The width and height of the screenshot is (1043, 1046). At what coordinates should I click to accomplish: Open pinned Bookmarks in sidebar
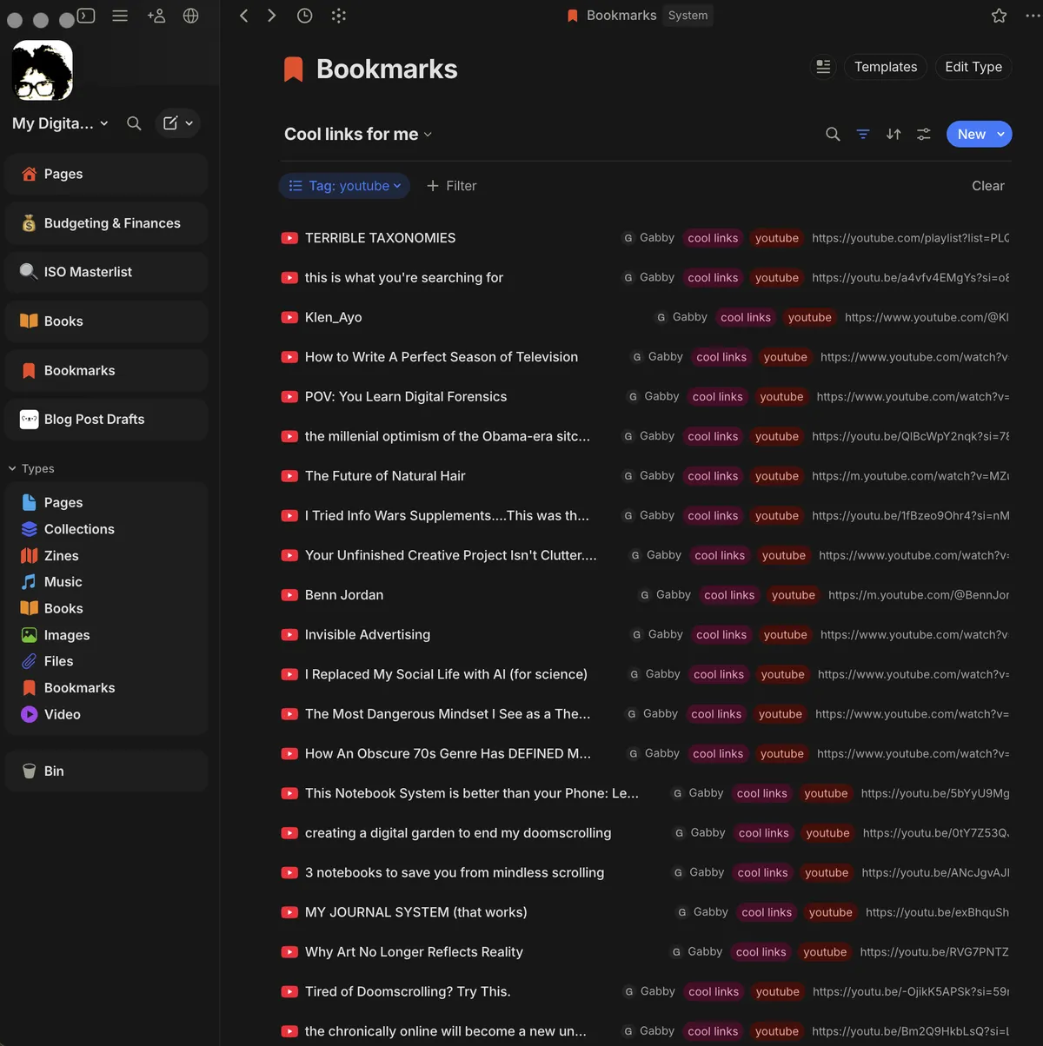105,370
